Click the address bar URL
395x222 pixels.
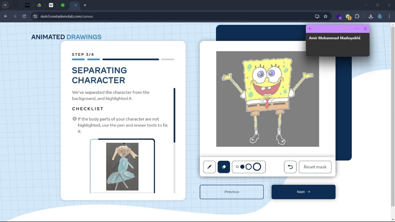click(67, 16)
